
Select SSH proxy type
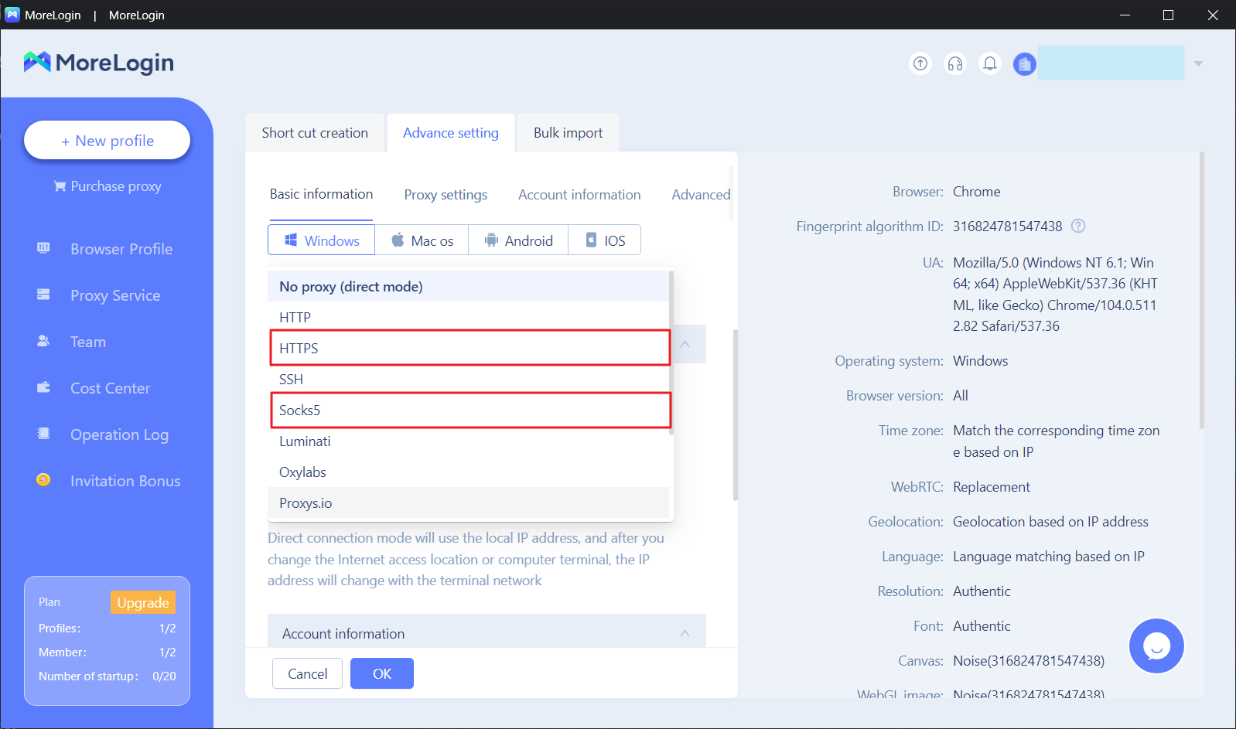click(x=468, y=379)
